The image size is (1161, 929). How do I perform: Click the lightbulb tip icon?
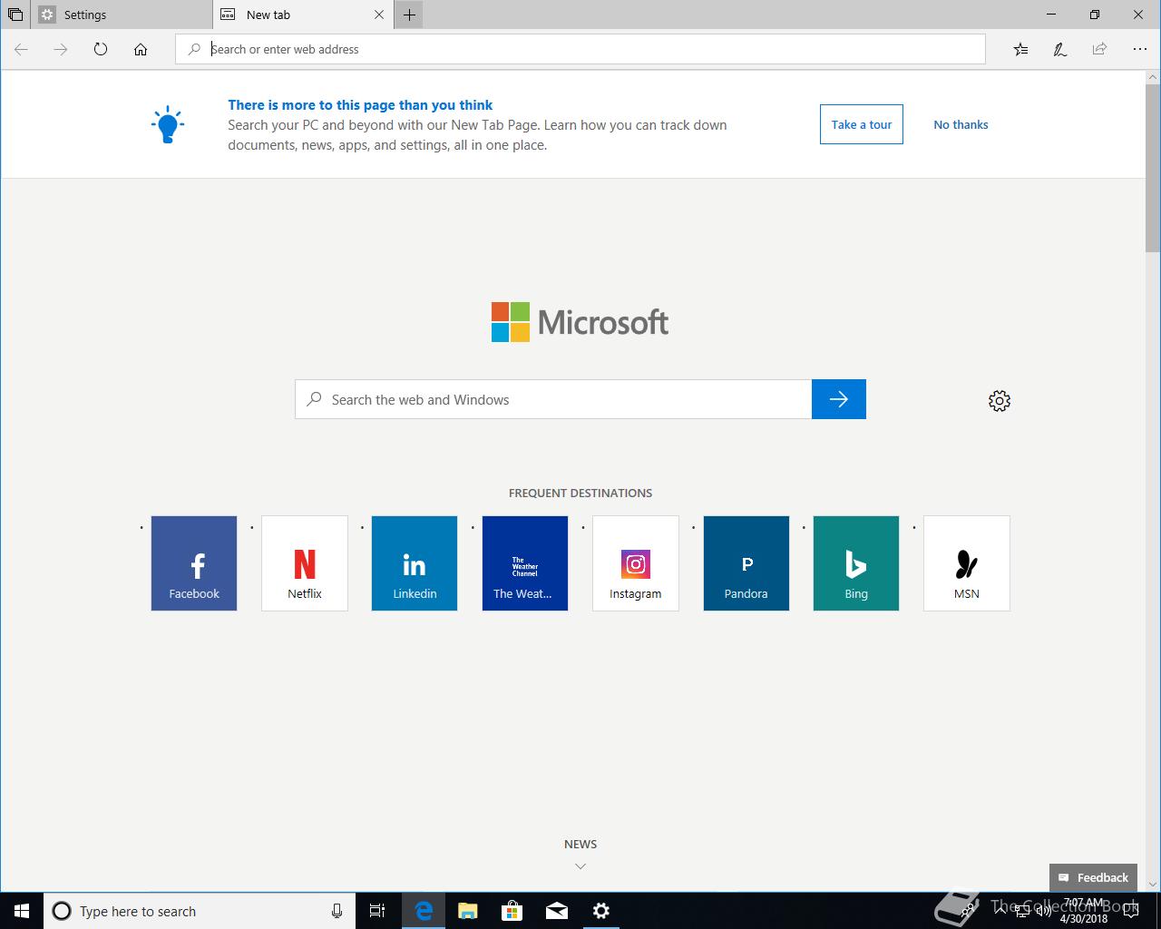pos(168,124)
